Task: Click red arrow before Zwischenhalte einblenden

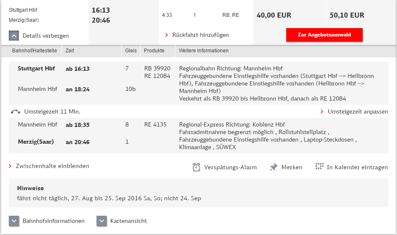Action: coord(10,166)
